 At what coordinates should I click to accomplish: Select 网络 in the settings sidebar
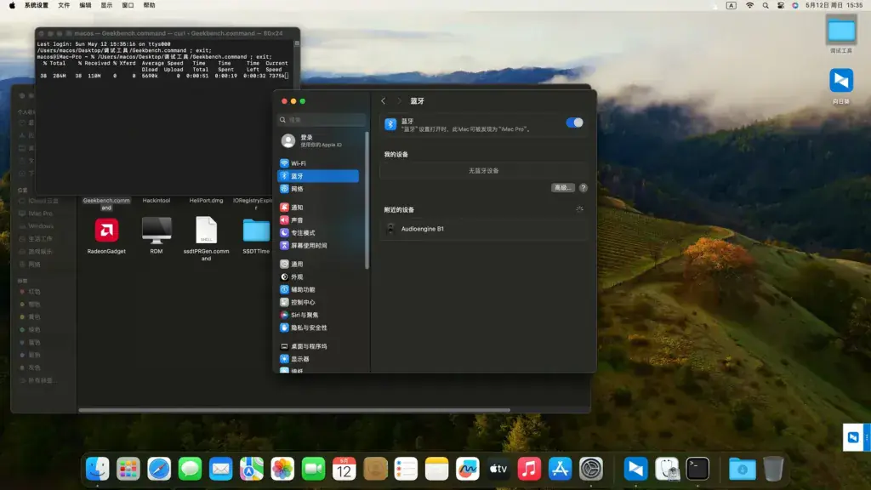[x=318, y=189]
